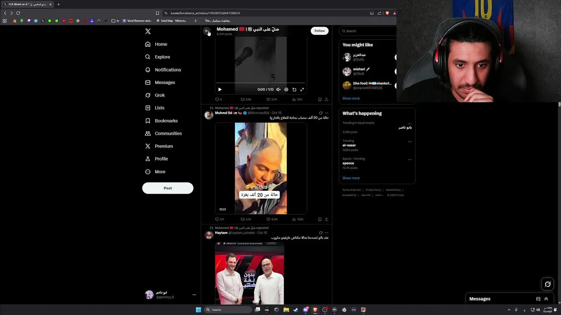
Task: Open more options on Haytam's post
Action: tap(326, 233)
